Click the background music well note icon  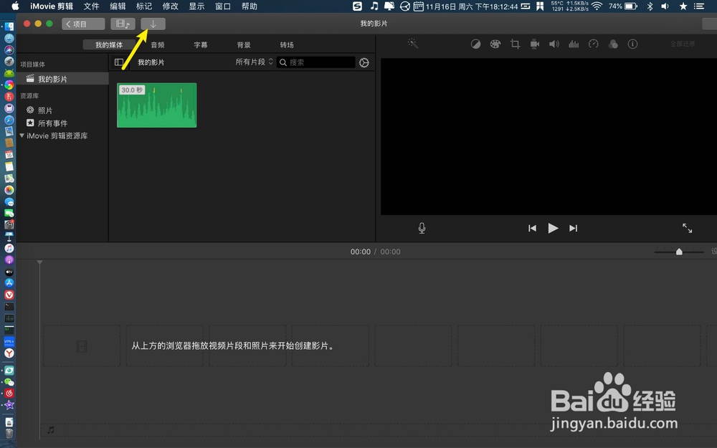point(51,429)
